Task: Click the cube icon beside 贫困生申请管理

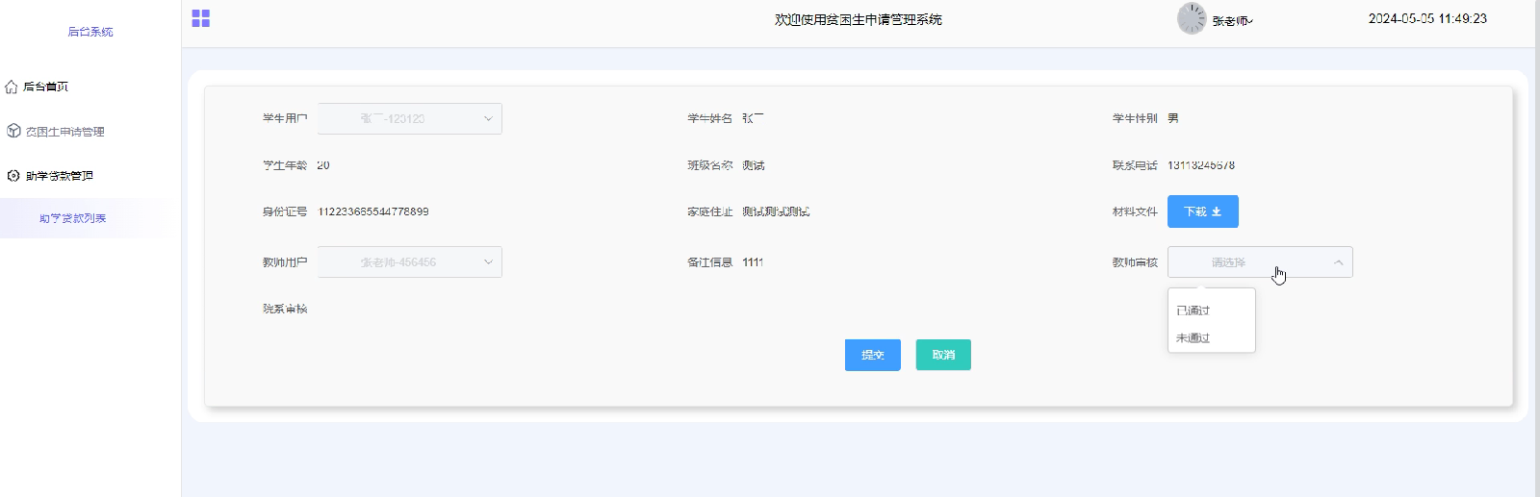Action: [x=13, y=131]
